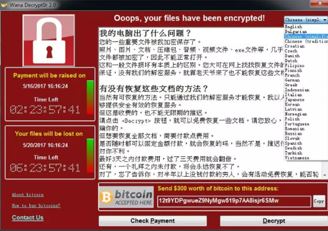Click the Decrypt button

[274, 221]
